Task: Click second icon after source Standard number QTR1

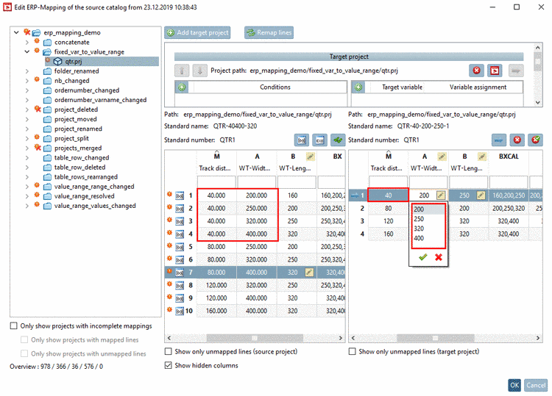Action: [x=319, y=140]
